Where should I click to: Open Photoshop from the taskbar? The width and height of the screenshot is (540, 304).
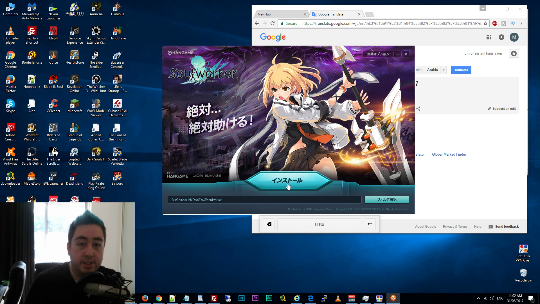pyautogui.click(x=242, y=298)
